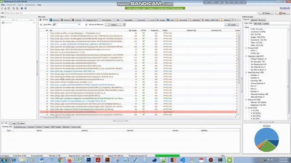Clear the Quick filter with the X icon

79,24
